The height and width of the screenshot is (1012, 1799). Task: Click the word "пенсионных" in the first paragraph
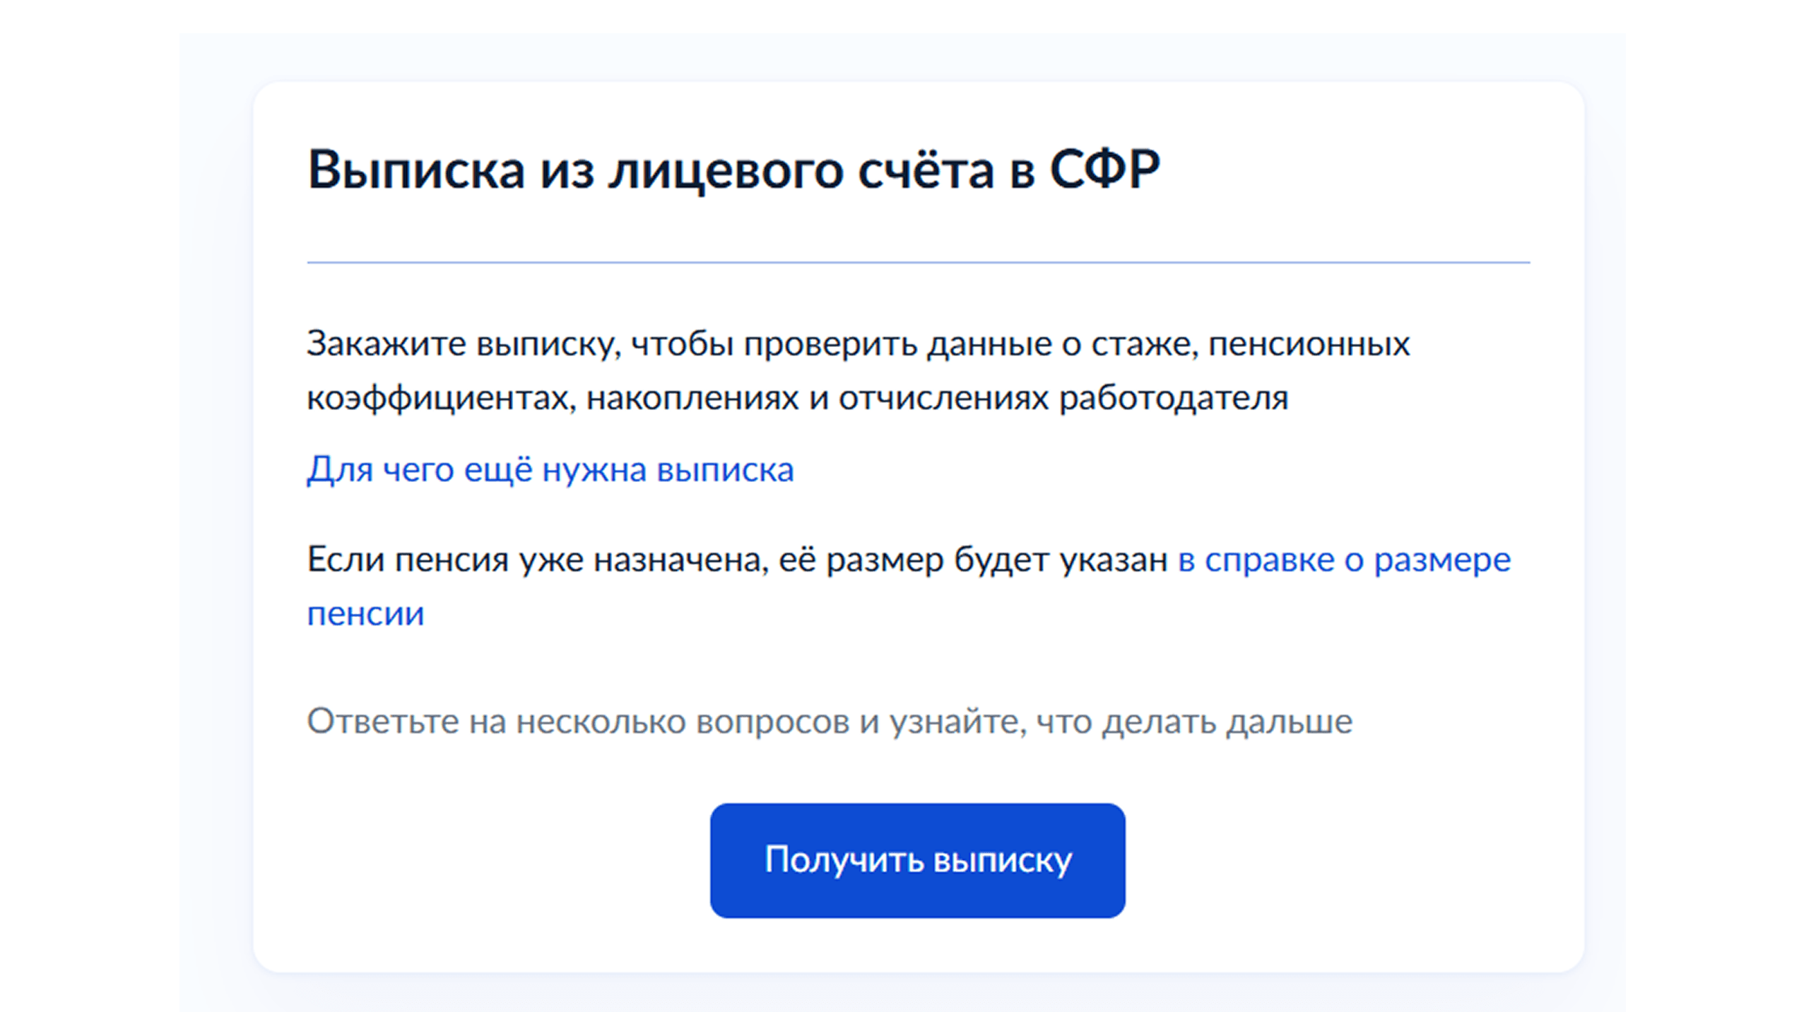(1309, 345)
